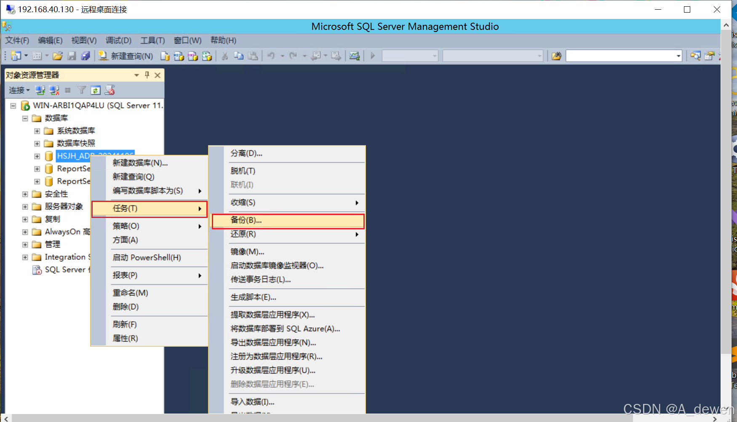Expand the 服务器对象 folder

point(25,207)
